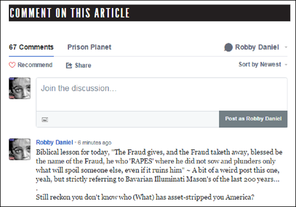This screenshot has height=207, width=296.
Task: Open the Sort by Newest dropdown
Action: [260, 64]
